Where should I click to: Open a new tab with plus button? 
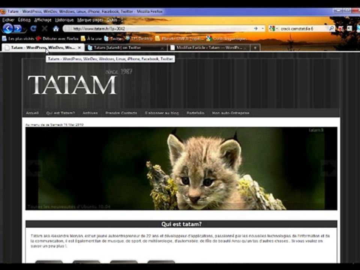pyautogui.click(x=255, y=48)
